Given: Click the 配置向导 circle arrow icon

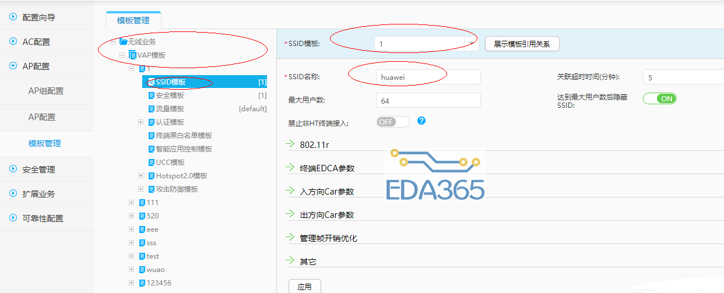Looking at the screenshot, I should (13, 17).
